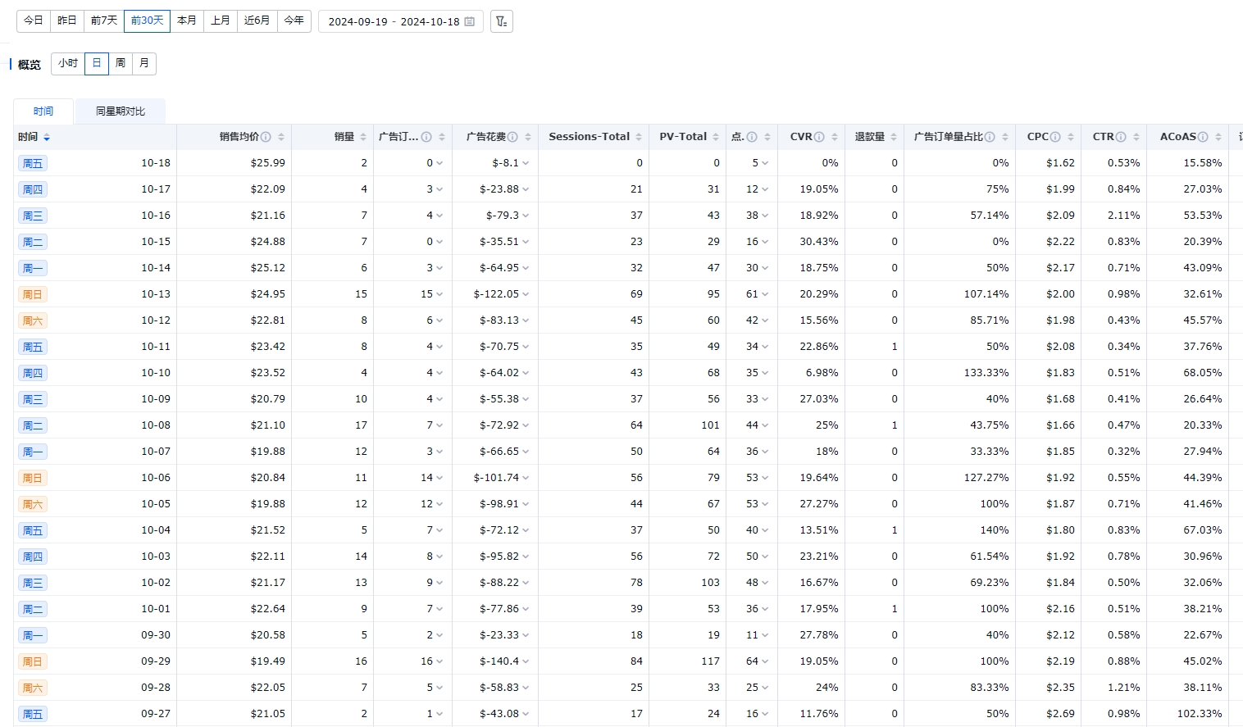Sort the table by 退款量
This screenshot has height=727, width=1243.
[x=894, y=137]
